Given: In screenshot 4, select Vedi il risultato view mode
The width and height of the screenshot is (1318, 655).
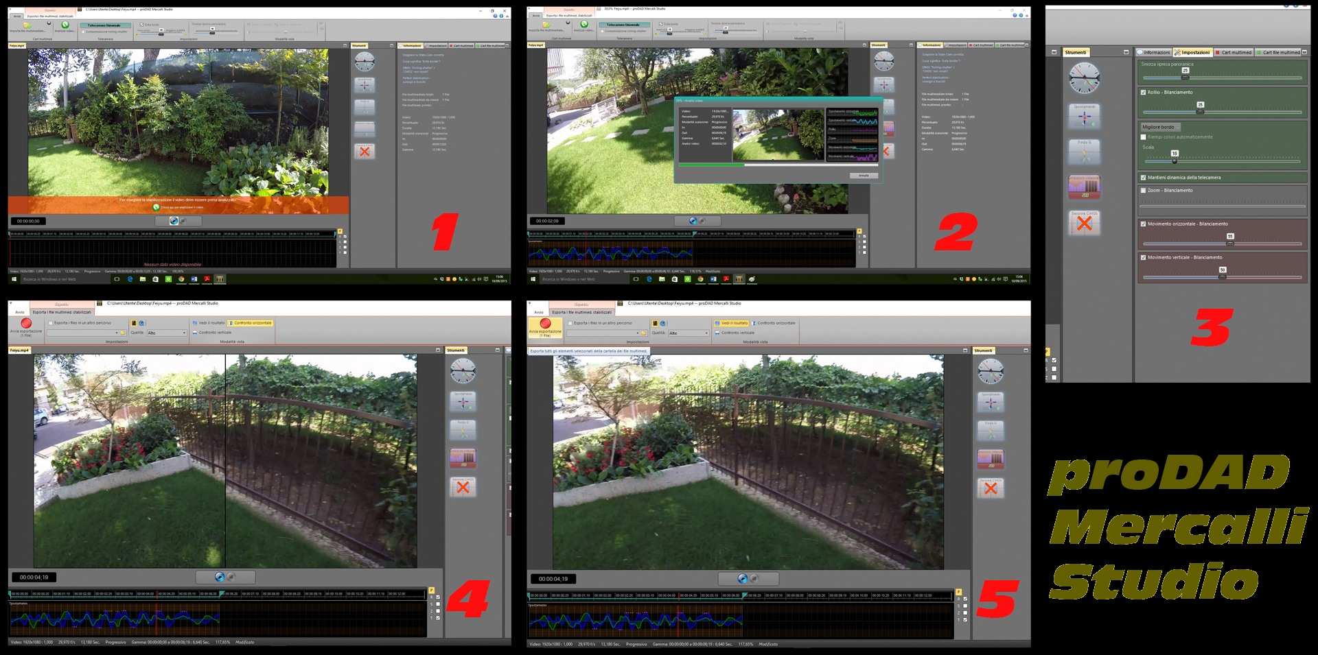Looking at the screenshot, I should coord(209,323).
